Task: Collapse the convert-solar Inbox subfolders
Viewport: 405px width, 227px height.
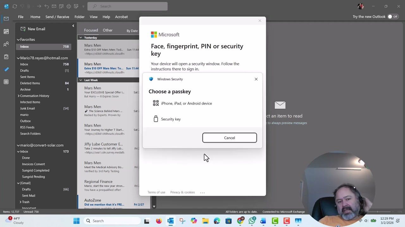Action: (18, 152)
